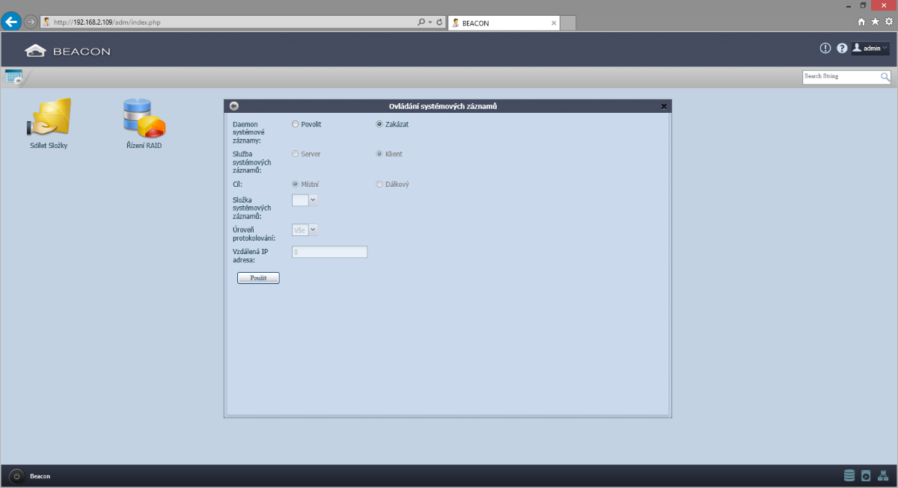
Task: Click the back arrow in the dialog header
Action: coord(234,106)
